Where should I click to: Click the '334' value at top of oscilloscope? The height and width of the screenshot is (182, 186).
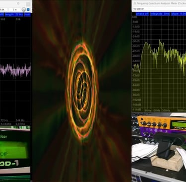point(18,19)
